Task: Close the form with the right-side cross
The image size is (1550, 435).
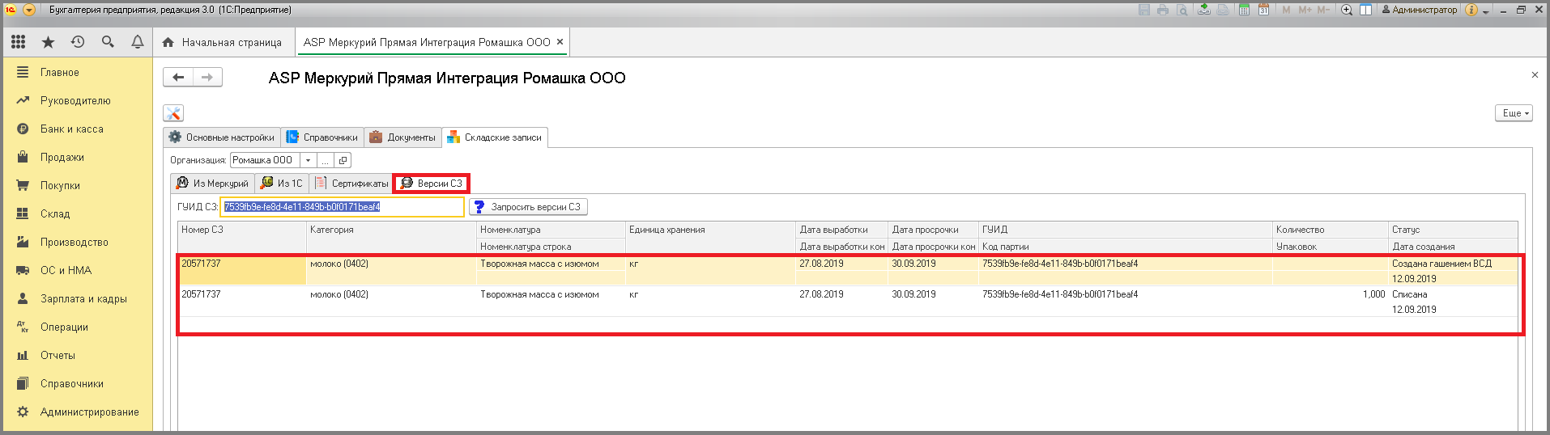Action: coord(1535,74)
